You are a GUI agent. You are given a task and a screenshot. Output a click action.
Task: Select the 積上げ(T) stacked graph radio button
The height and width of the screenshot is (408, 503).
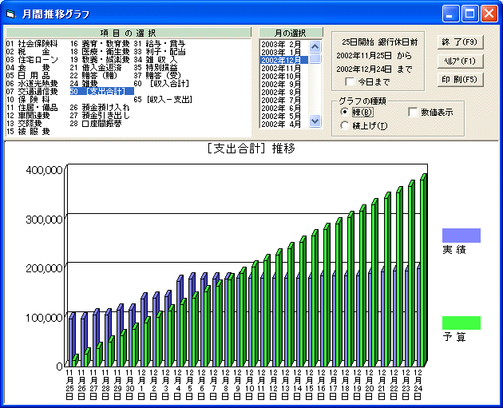click(344, 125)
